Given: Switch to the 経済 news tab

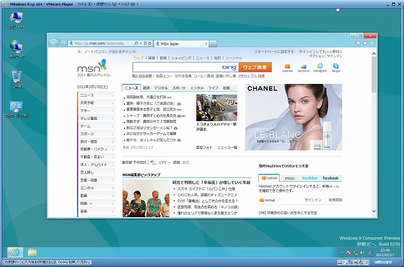Looking at the screenshot, I should (146, 88).
